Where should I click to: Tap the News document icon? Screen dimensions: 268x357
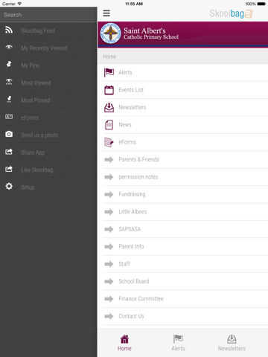[x=109, y=125]
